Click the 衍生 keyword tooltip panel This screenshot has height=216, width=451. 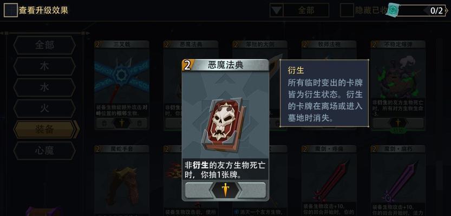[324, 93]
